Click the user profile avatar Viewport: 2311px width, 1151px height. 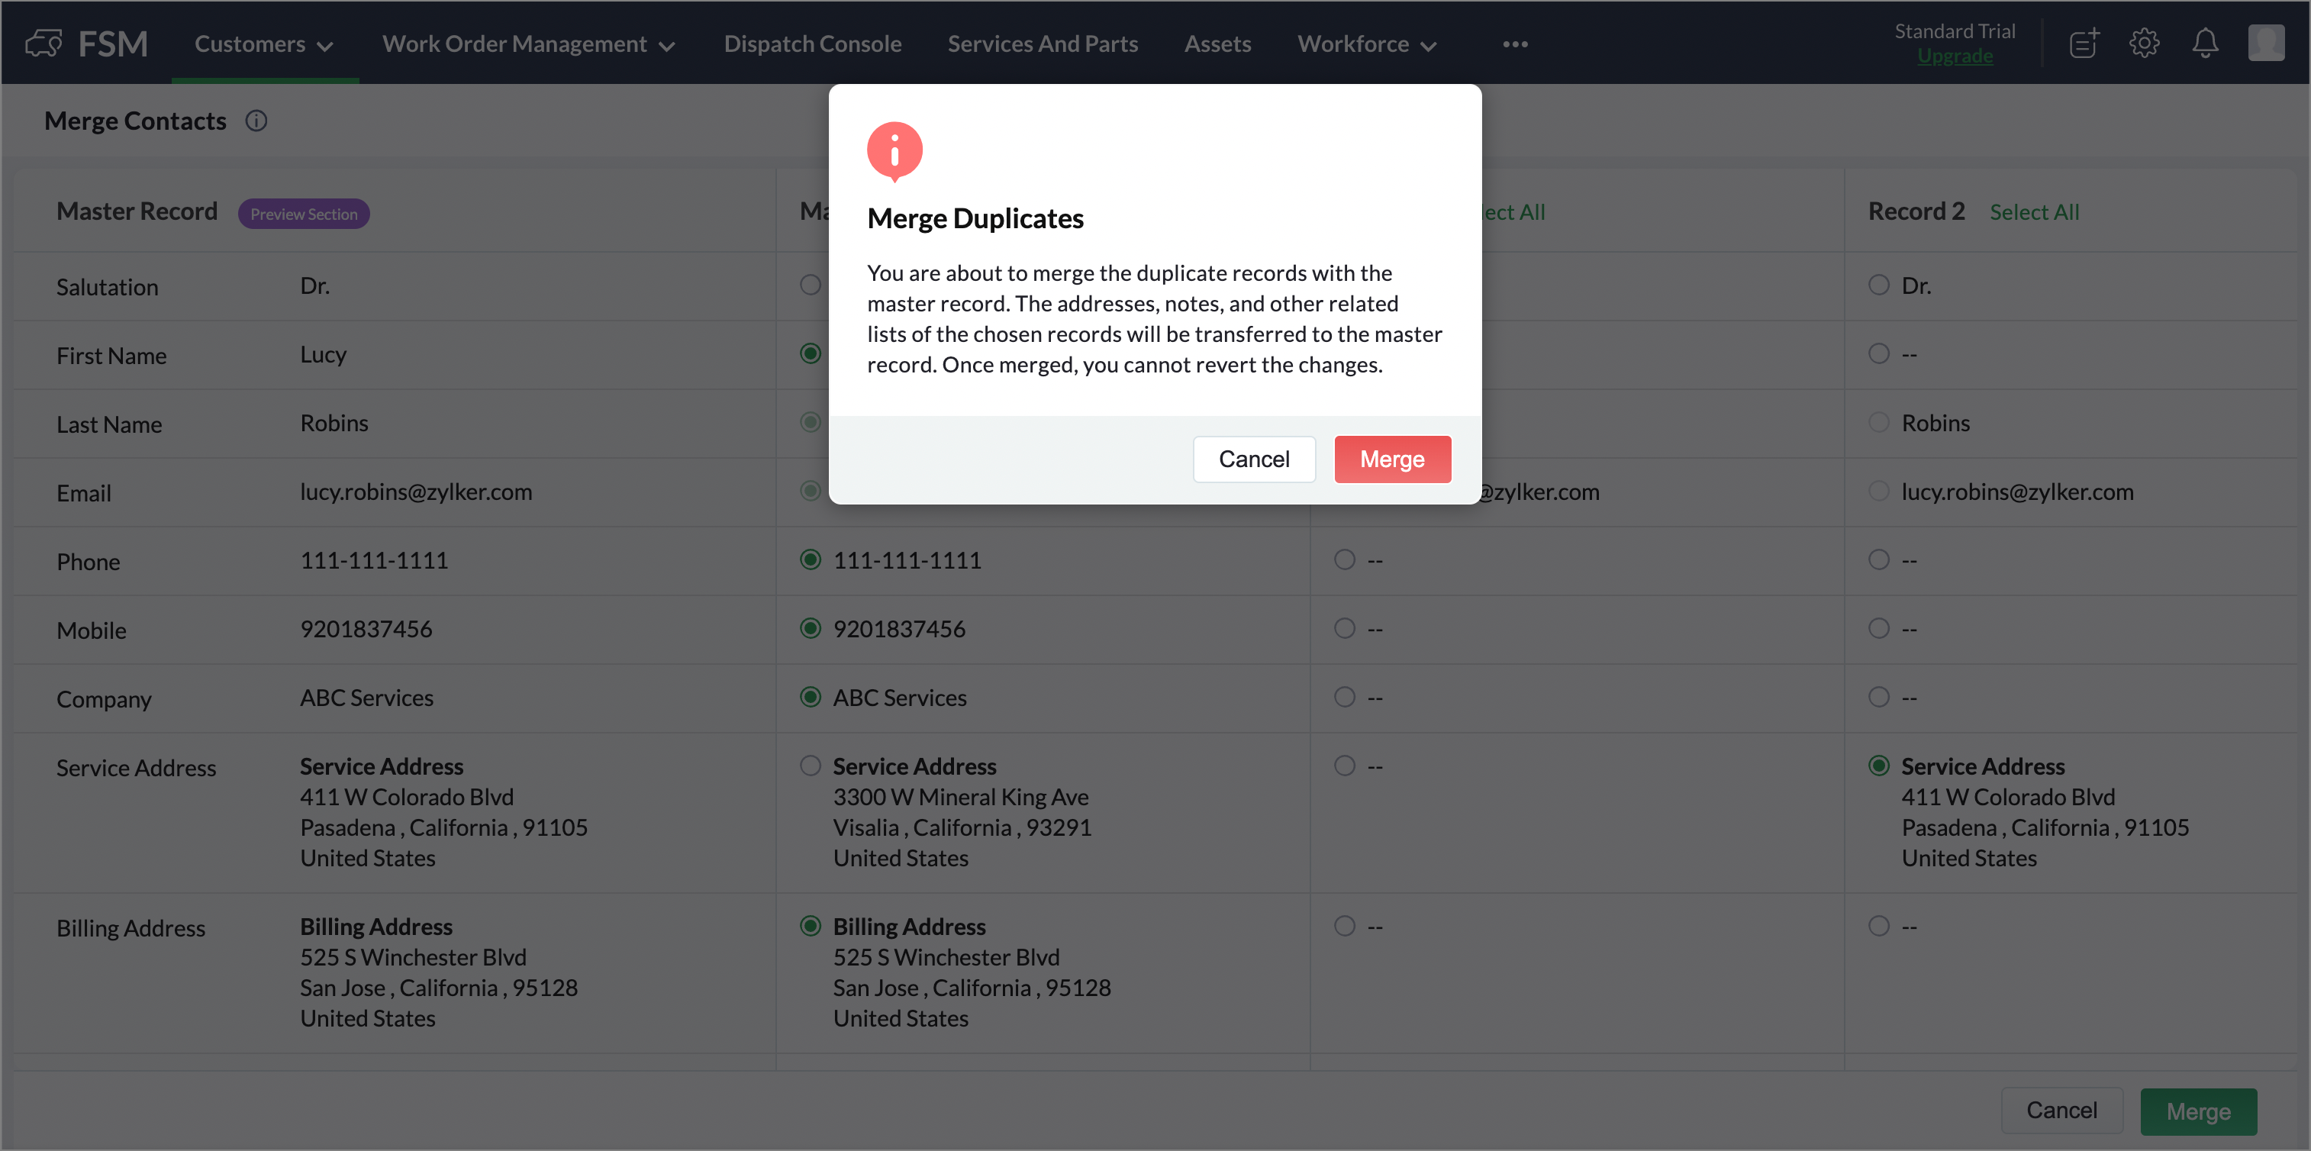click(x=2265, y=43)
